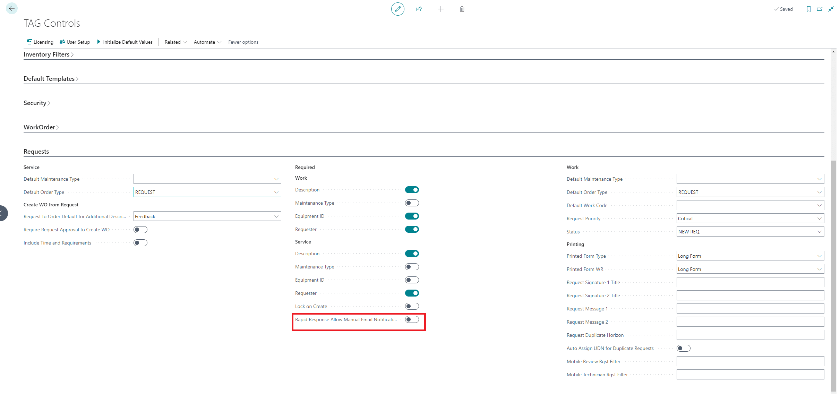Switch to the Licensing tab
Image resolution: width=840 pixels, height=394 pixels.
pos(40,42)
